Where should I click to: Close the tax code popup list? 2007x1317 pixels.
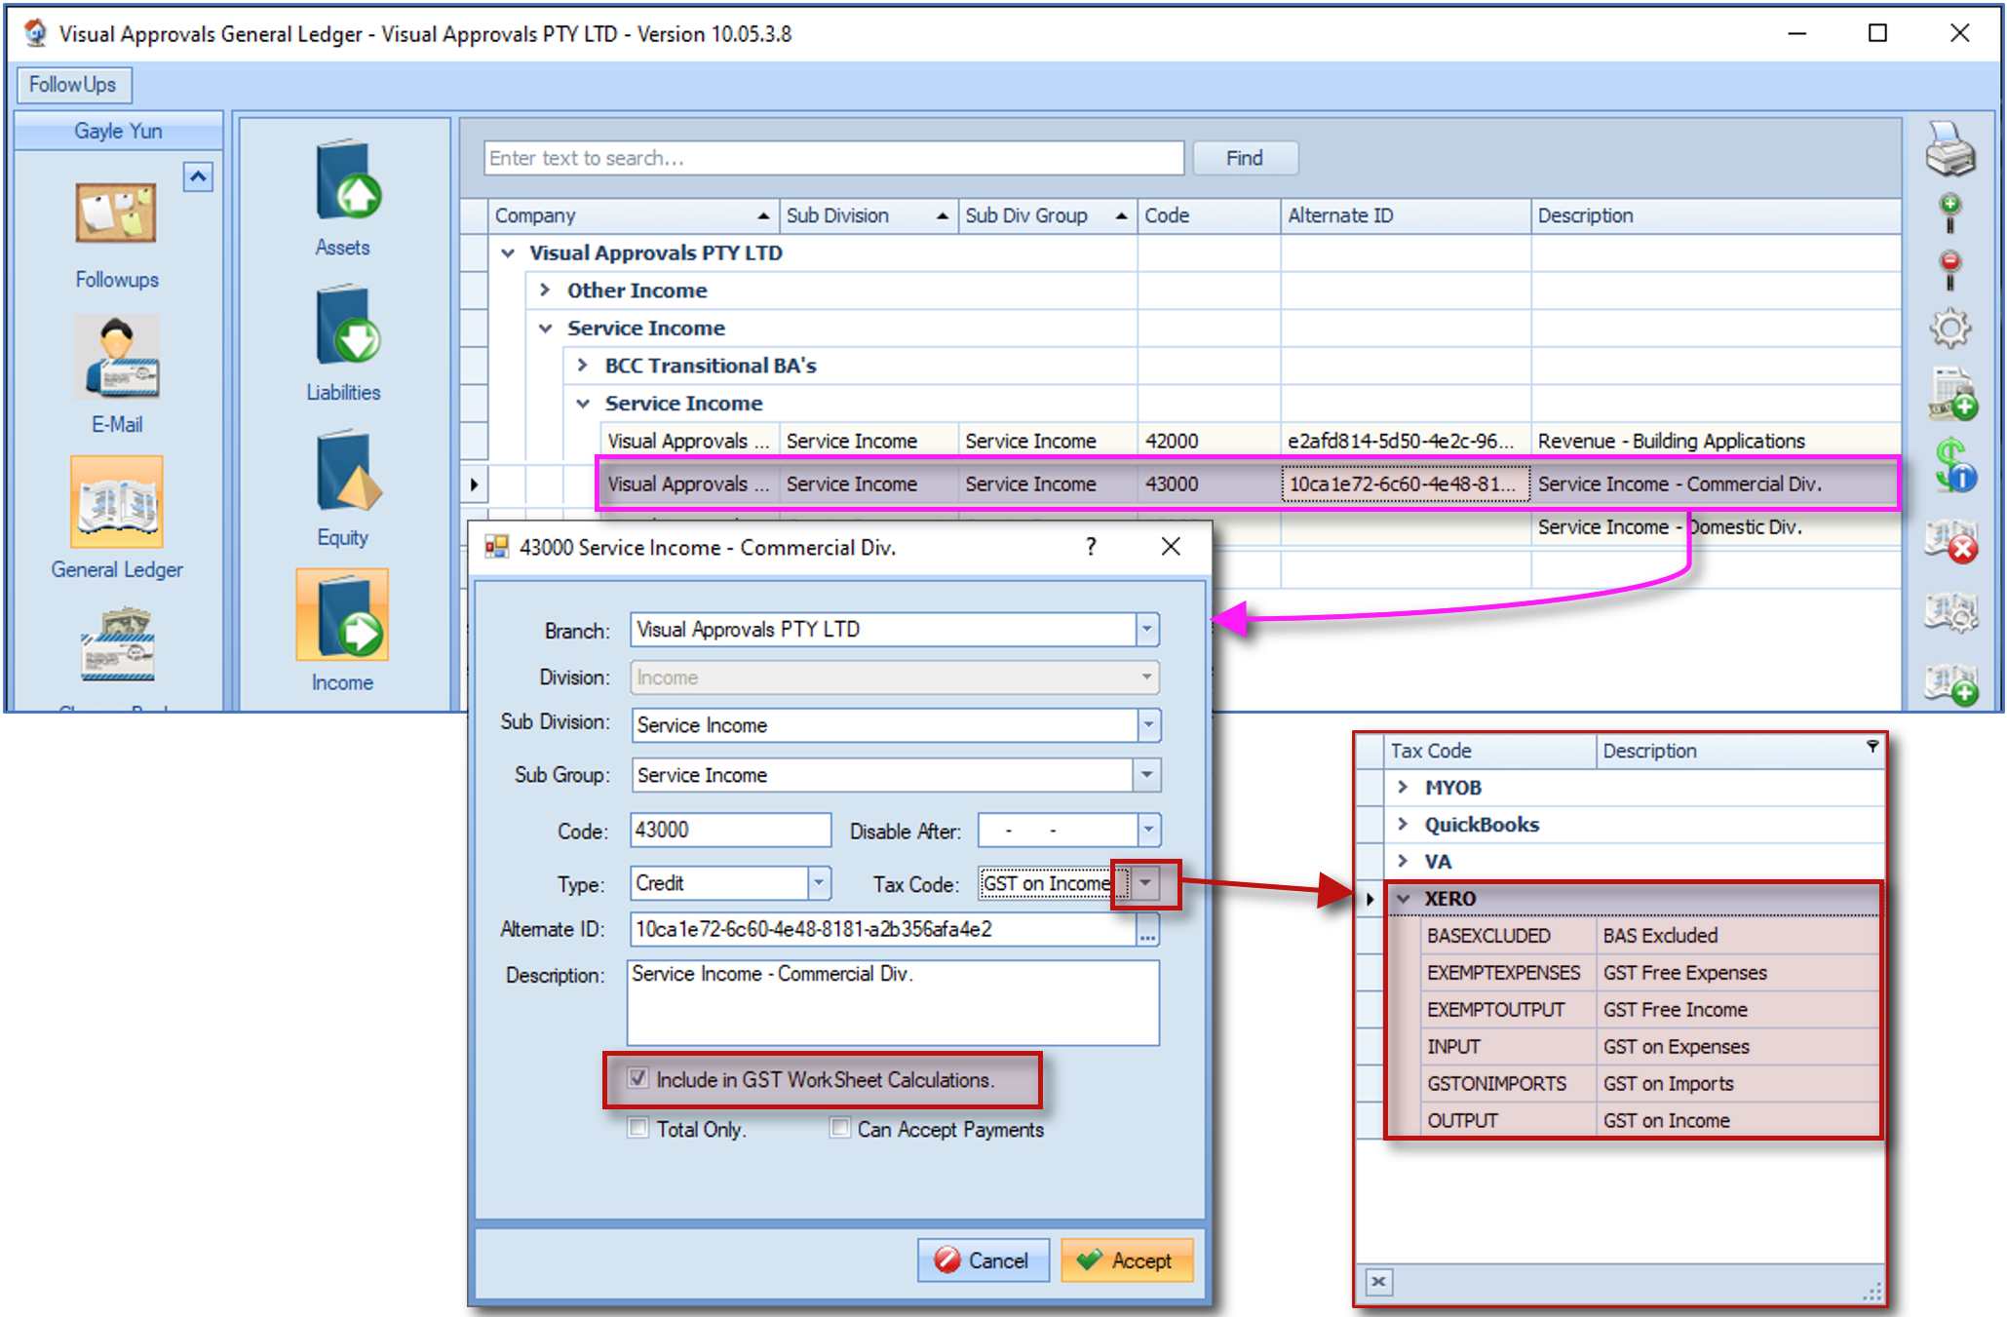click(1378, 1281)
